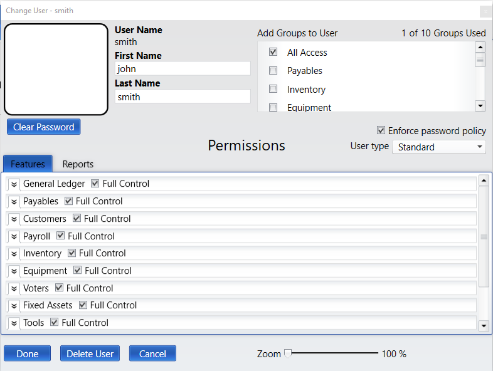This screenshot has width=493, height=371.
Task: Expand the Payables permissions chevron
Action: 14,202
